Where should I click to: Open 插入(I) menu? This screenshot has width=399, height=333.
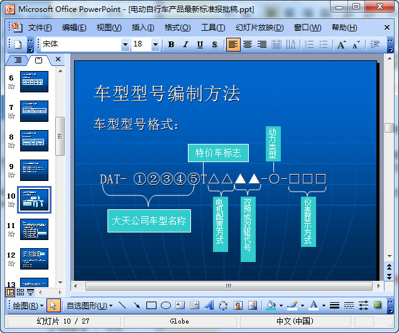point(143,28)
